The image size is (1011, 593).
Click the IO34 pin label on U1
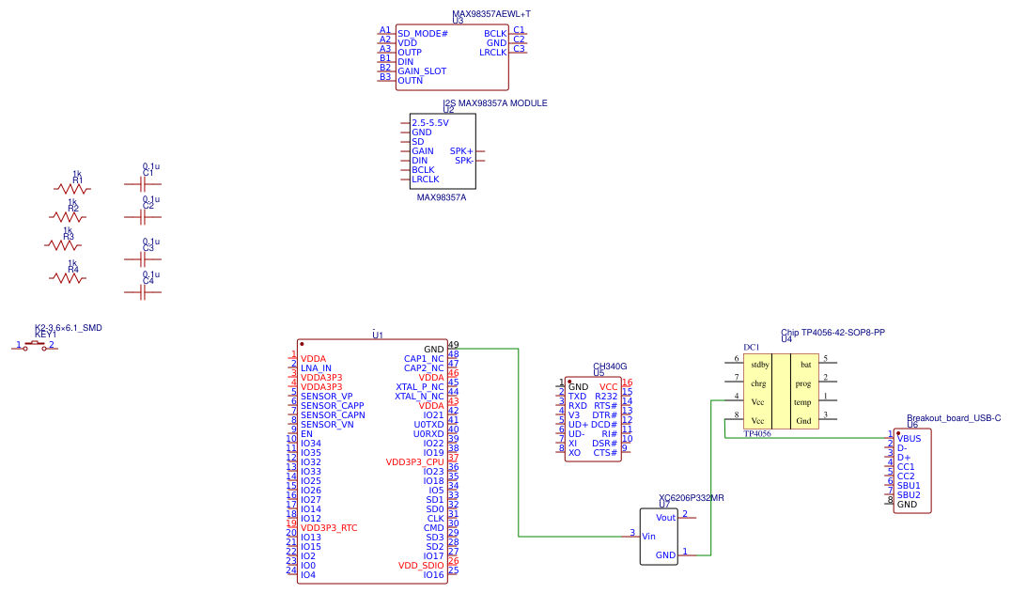(x=311, y=444)
